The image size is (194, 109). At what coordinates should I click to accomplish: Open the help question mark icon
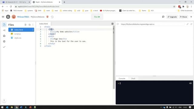[4, 101]
